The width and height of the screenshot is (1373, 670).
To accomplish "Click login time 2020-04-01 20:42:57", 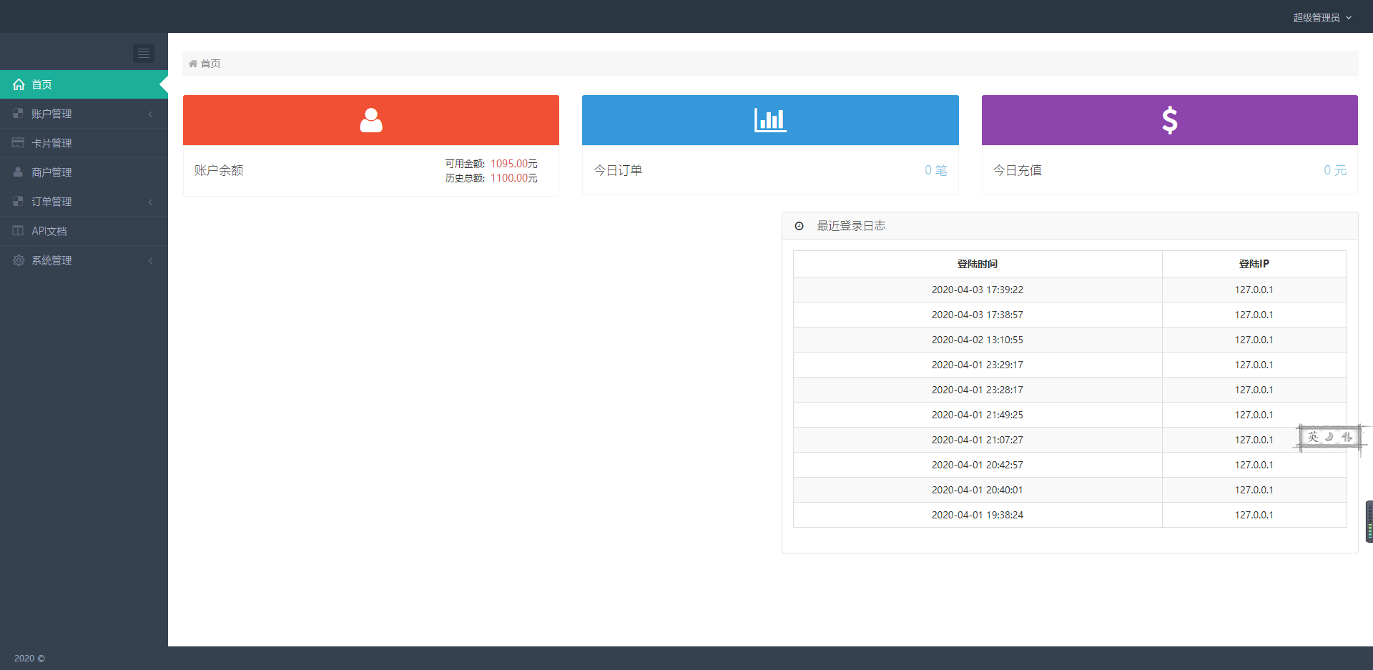I will click(978, 465).
